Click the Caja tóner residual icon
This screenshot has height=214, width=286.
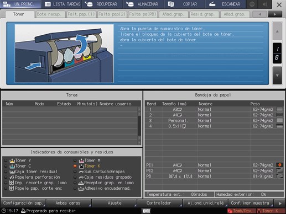(x=12, y=172)
